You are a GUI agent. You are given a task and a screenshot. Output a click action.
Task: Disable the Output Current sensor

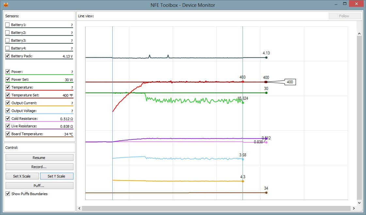coord(8,103)
